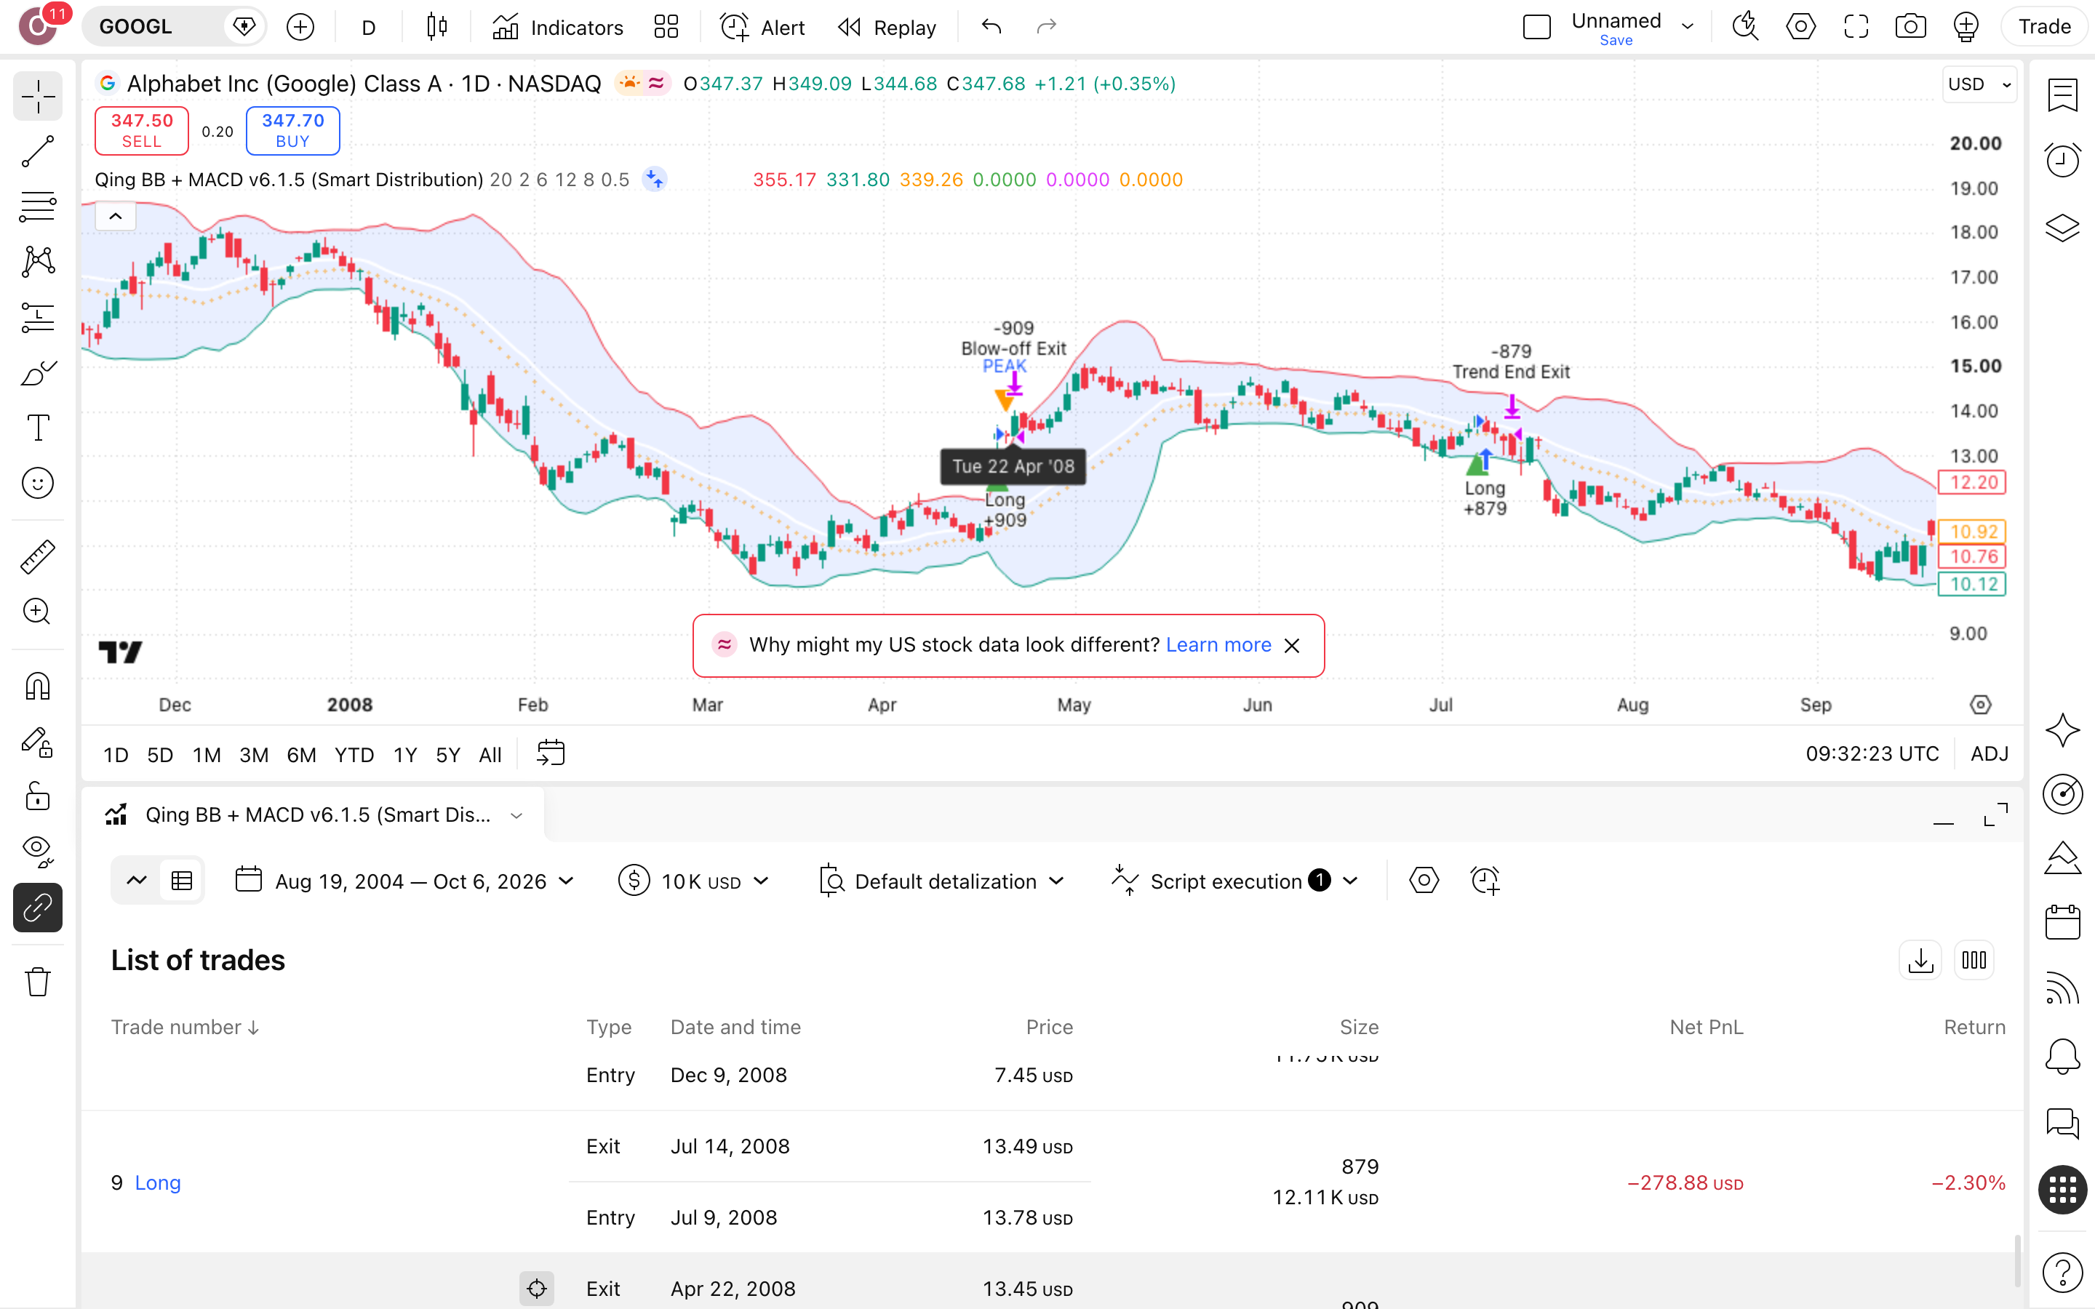
Task: Click the trash remove objects icon
Action: 38,982
